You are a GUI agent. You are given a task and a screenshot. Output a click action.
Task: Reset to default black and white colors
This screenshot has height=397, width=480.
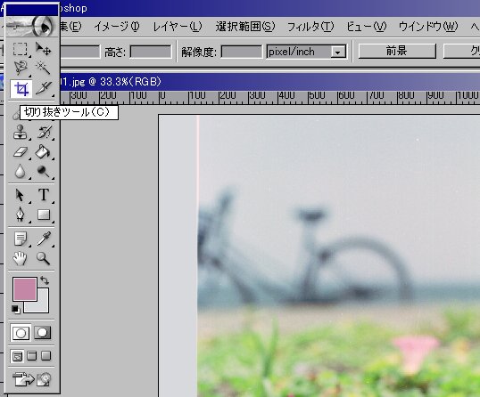tap(15, 309)
